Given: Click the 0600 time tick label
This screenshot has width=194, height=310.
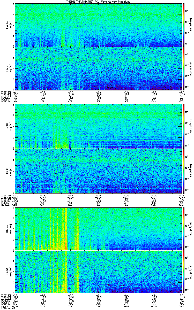Looking at the screenshot, I should 178,306.
